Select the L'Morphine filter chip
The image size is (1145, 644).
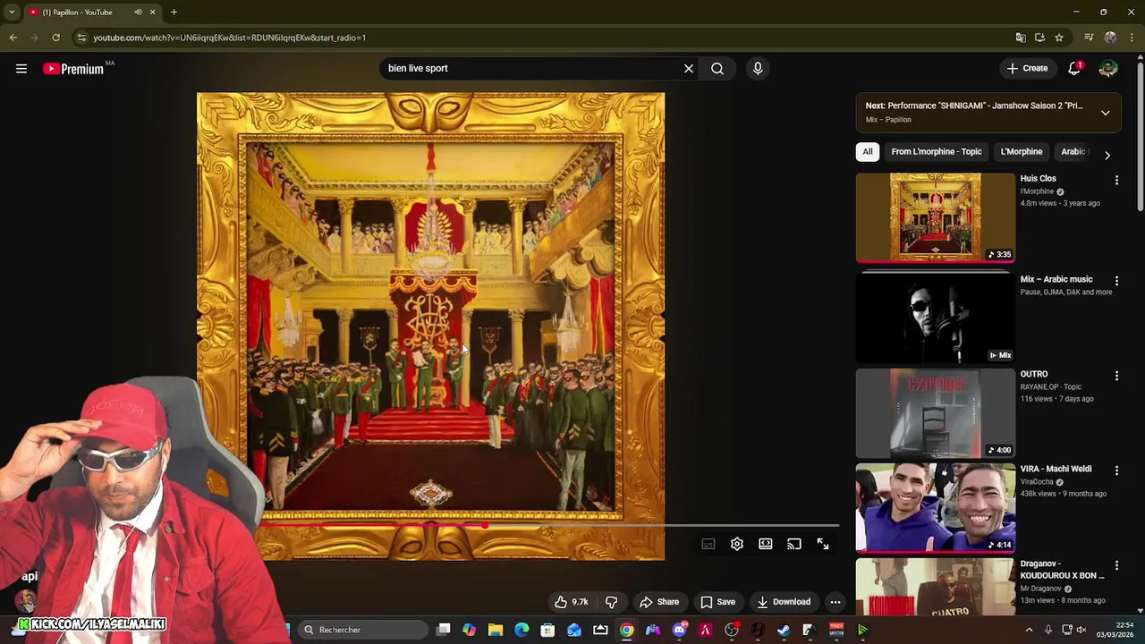1022,152
